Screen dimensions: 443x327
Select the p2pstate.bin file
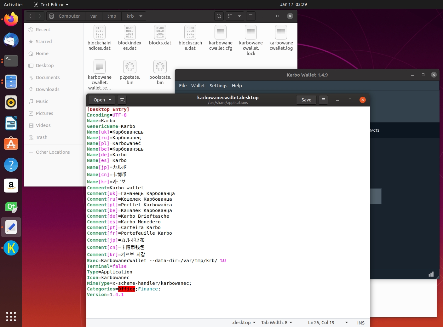[x=130, y=72]
